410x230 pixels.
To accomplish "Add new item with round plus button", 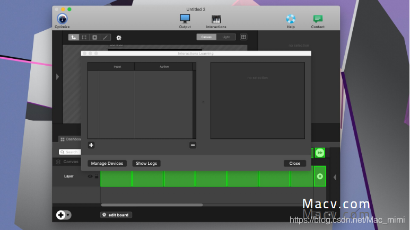I will pos(60,215).
